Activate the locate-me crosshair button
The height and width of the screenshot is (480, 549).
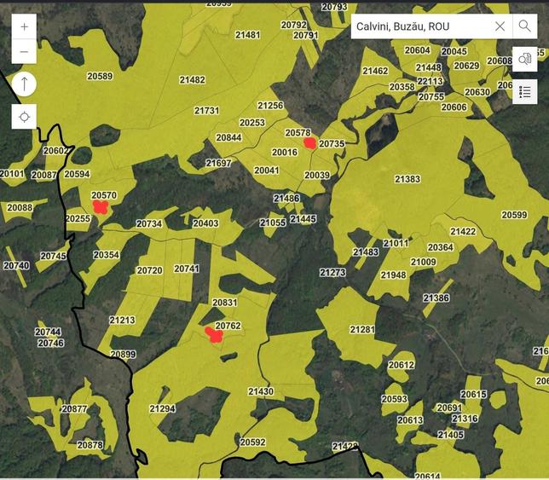point(24,117)
